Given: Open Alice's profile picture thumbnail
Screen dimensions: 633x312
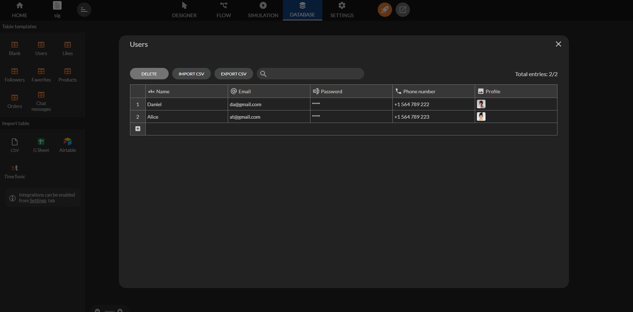Looking at the screenshot, I should (481, 117).
